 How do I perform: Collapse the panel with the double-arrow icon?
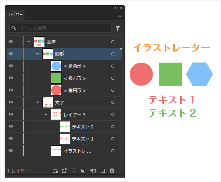114,8
